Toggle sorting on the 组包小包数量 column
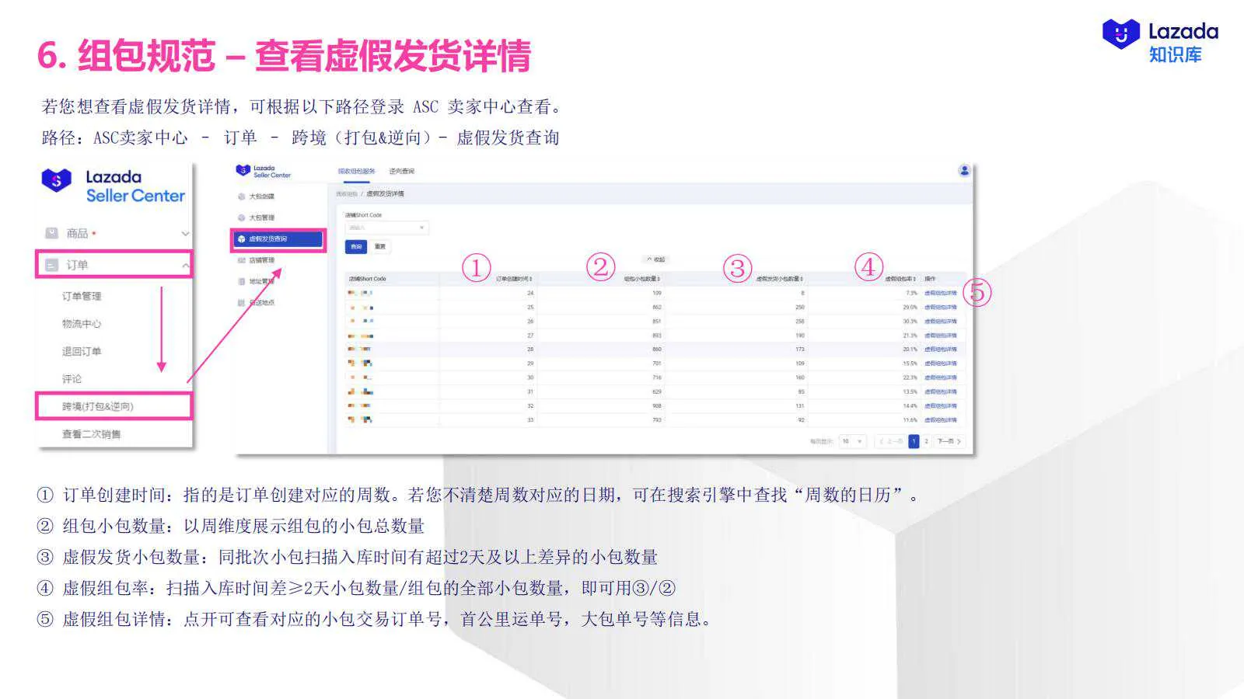This screenshot has width=1244, height=699. (x=643, y=278)
